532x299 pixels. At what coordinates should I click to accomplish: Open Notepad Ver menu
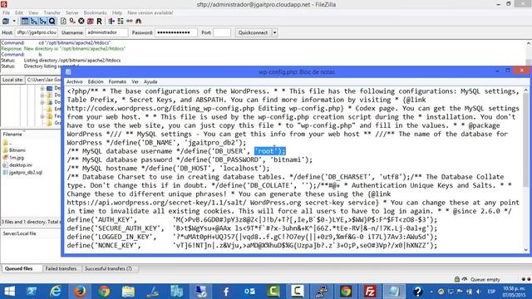tap(135, 81)
